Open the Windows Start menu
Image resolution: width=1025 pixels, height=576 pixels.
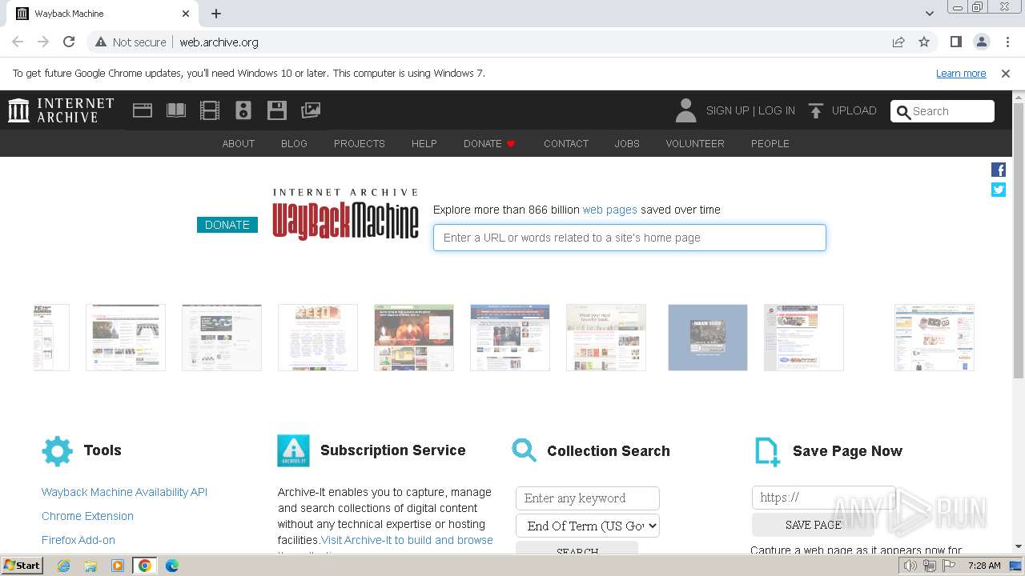(x=22, y=566)
